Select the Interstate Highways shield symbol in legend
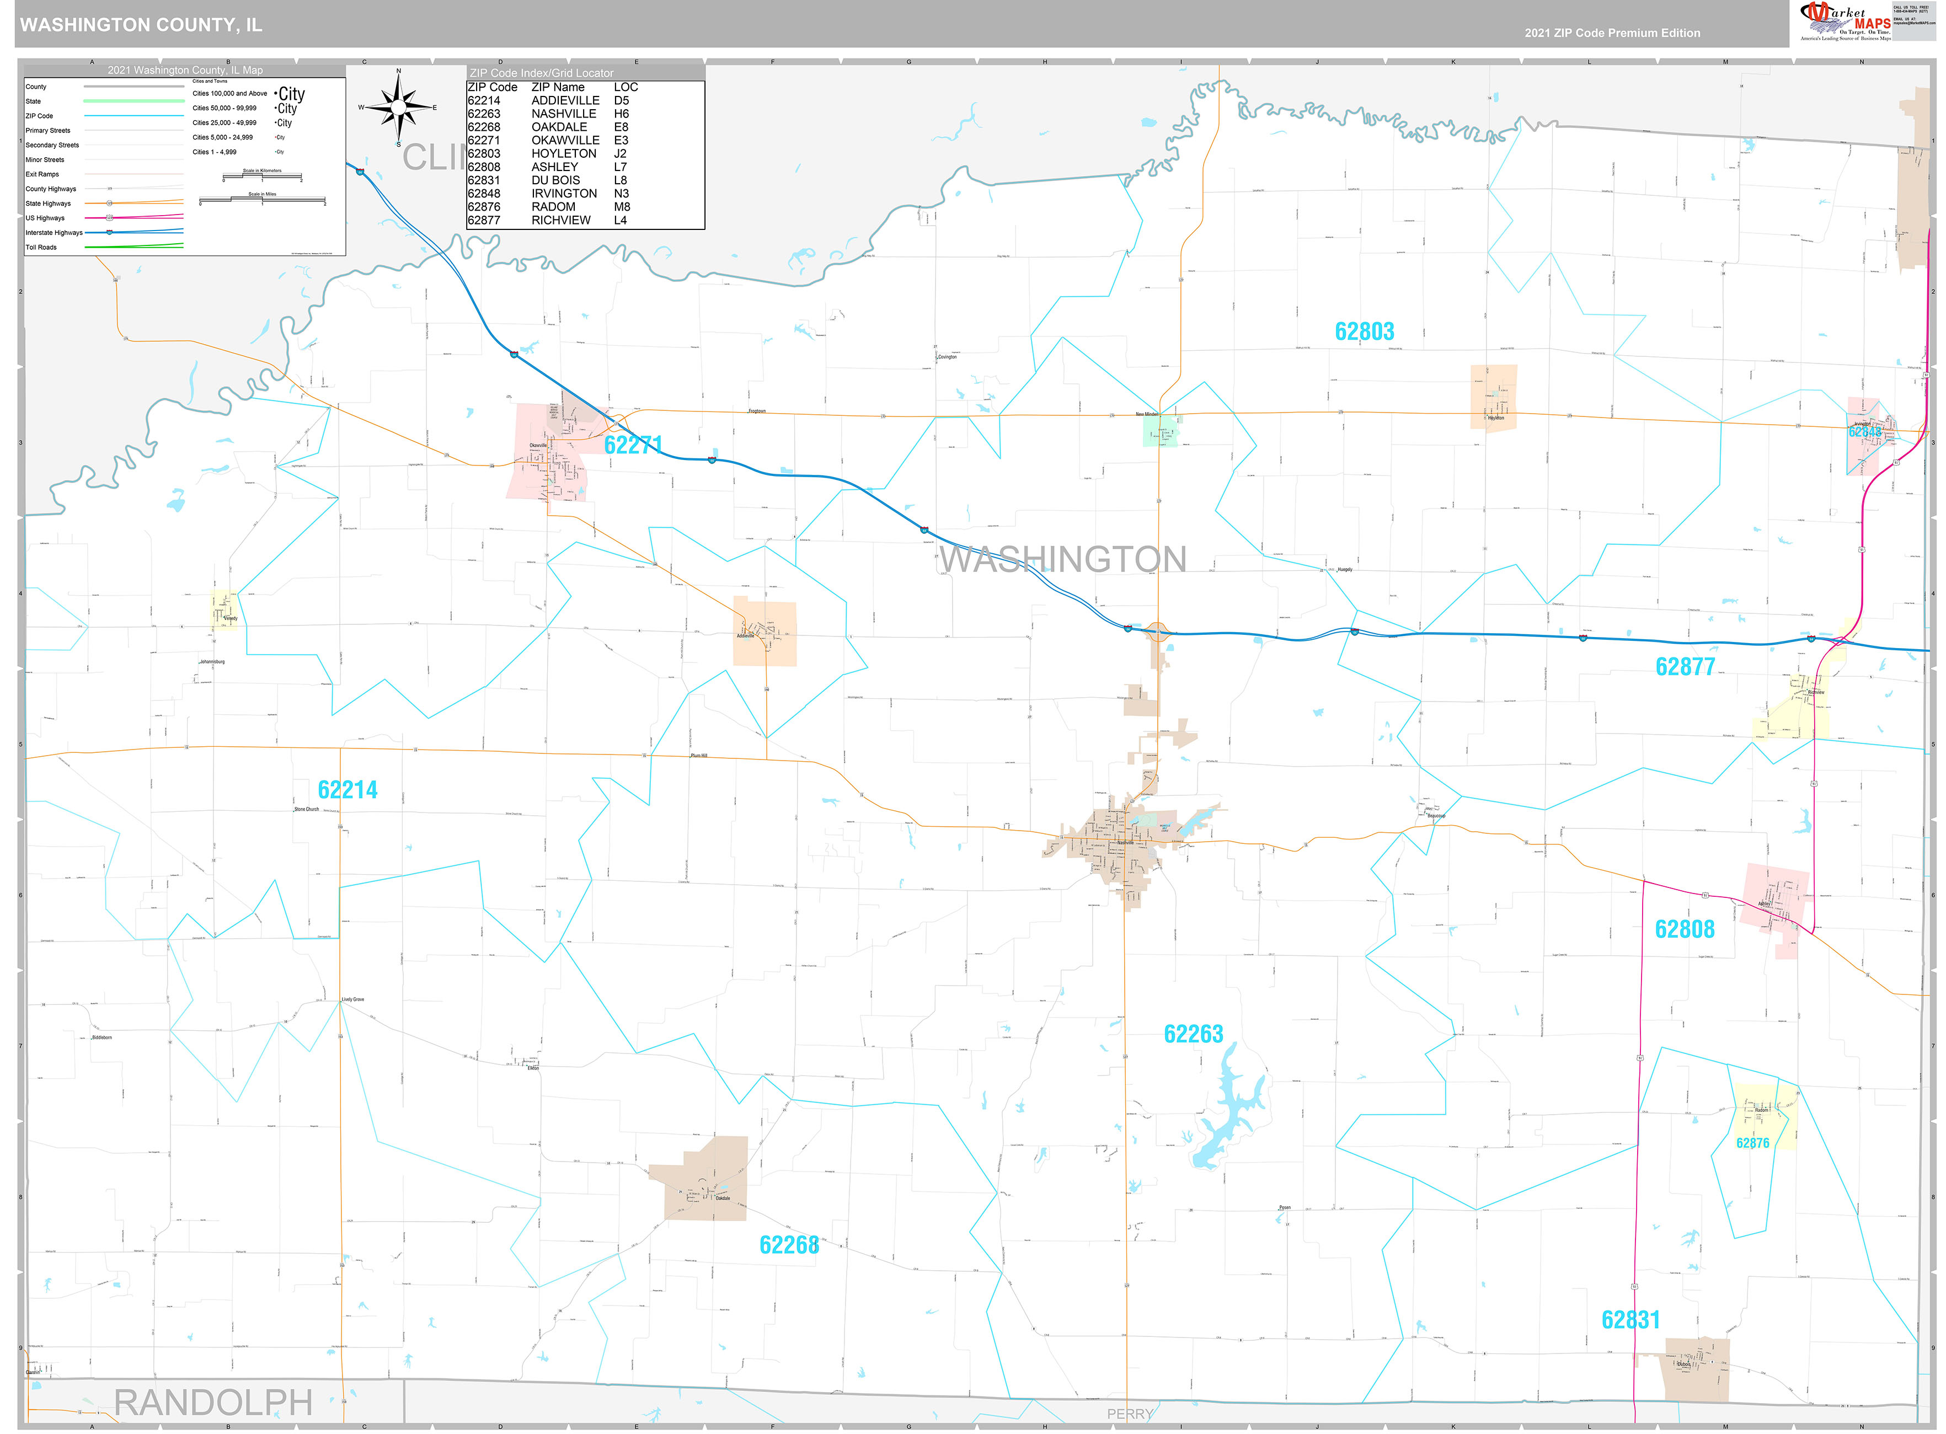This screenshot has width=1946, height=1434. tap(109, 233)
